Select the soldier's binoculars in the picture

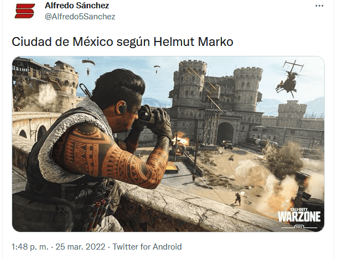[147, 115]
